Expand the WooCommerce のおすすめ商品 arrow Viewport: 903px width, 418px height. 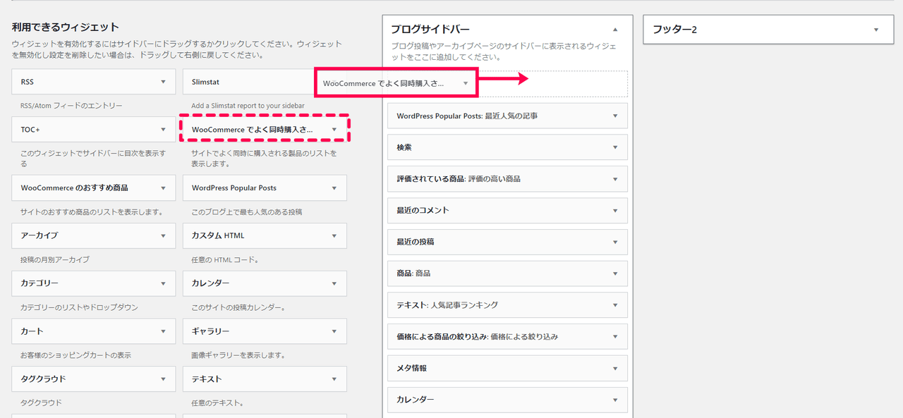(x=163, y=188)
